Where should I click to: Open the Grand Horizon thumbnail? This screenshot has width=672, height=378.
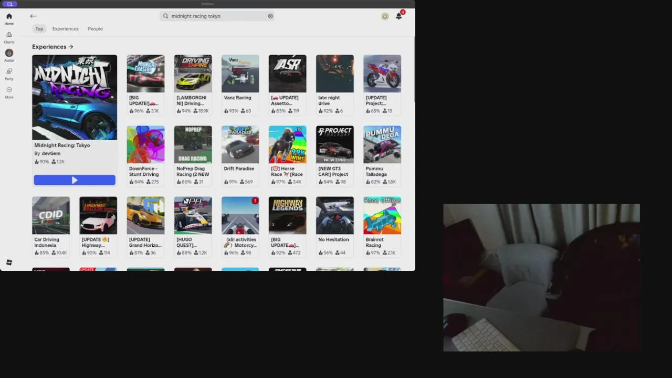point(145,215)
